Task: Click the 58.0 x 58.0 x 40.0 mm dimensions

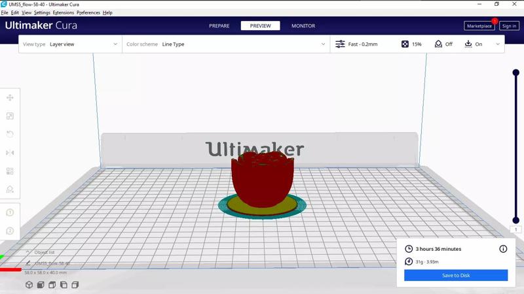Action: click(x=45, y=272)
